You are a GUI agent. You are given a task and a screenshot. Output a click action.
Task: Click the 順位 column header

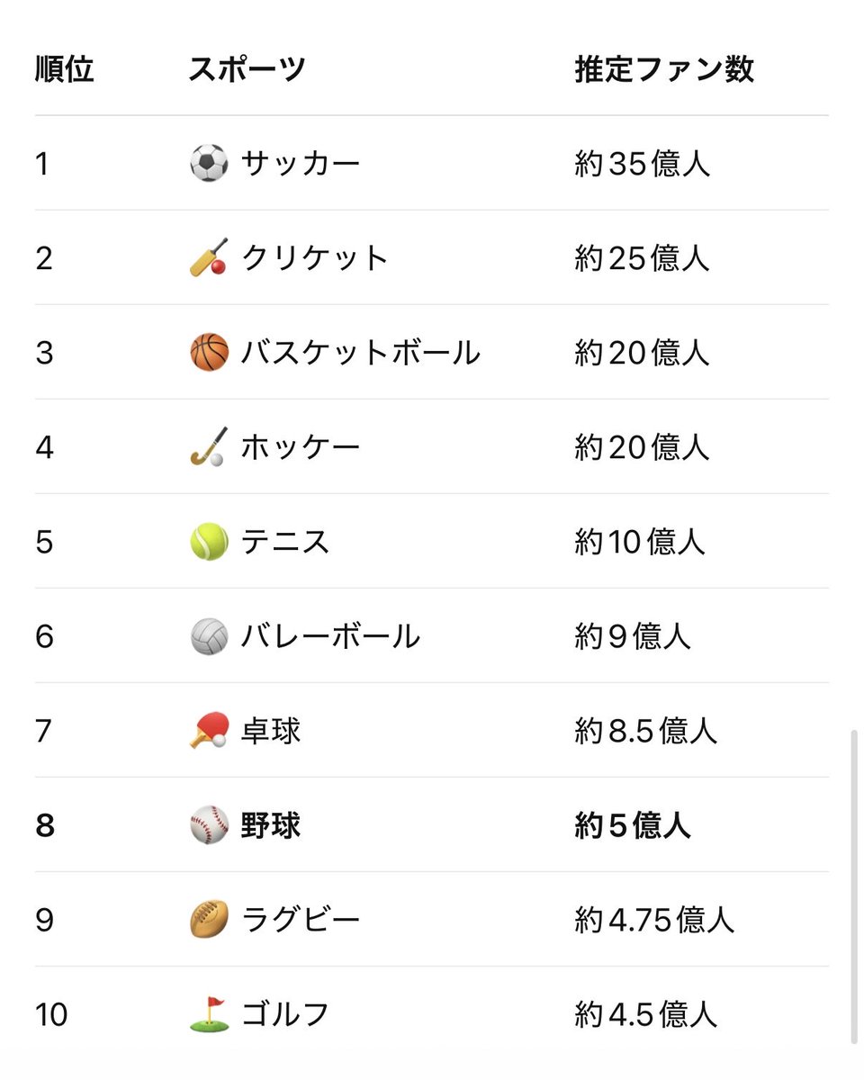[65, 69]
